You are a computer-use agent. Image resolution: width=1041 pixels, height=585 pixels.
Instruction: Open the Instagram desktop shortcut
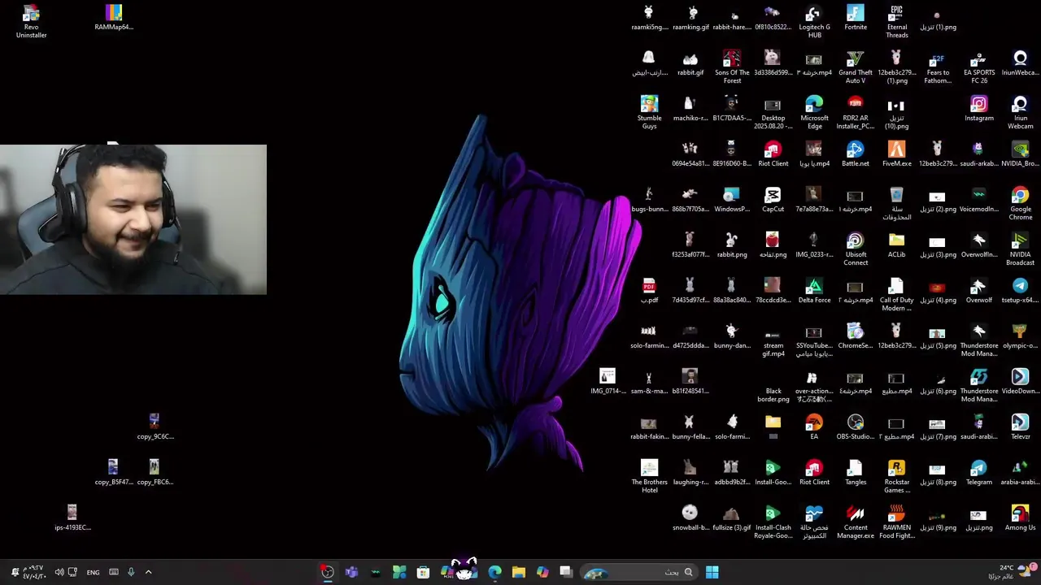(x=979, y=109)
